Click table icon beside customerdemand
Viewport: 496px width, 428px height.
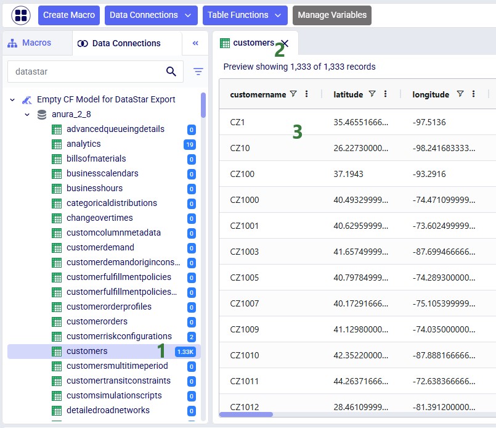coord(57,248)
